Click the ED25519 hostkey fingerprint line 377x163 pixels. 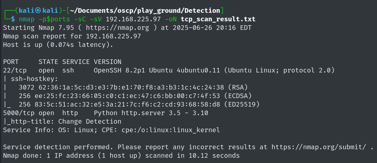click(139, 105)
